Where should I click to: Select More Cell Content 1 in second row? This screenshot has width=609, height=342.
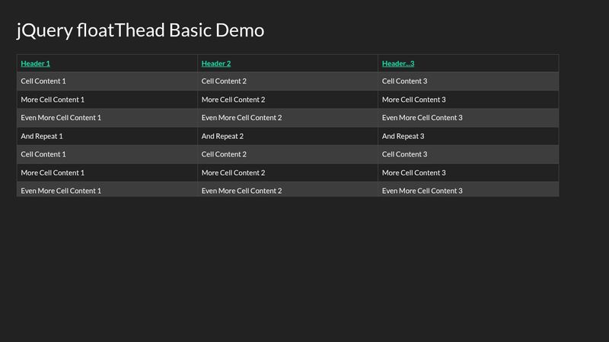click(x=53, y=100)
